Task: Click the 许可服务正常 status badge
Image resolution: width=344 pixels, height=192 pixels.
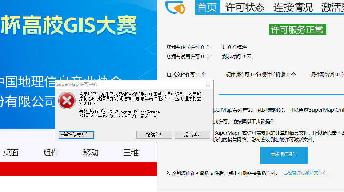Action: (297, 29)
